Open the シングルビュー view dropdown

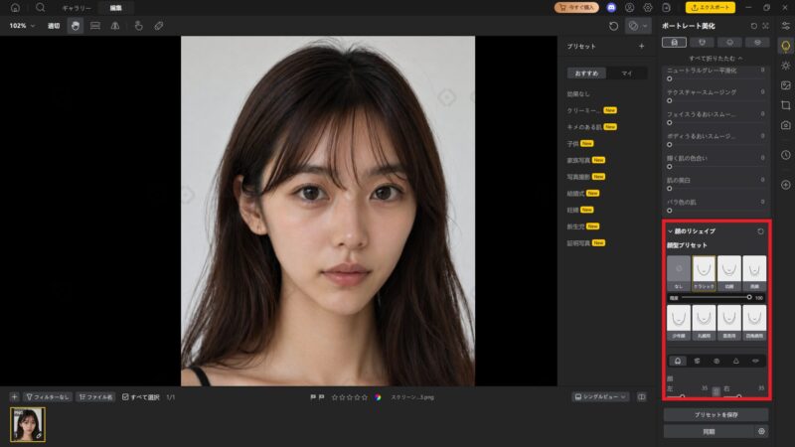(600, 397)
